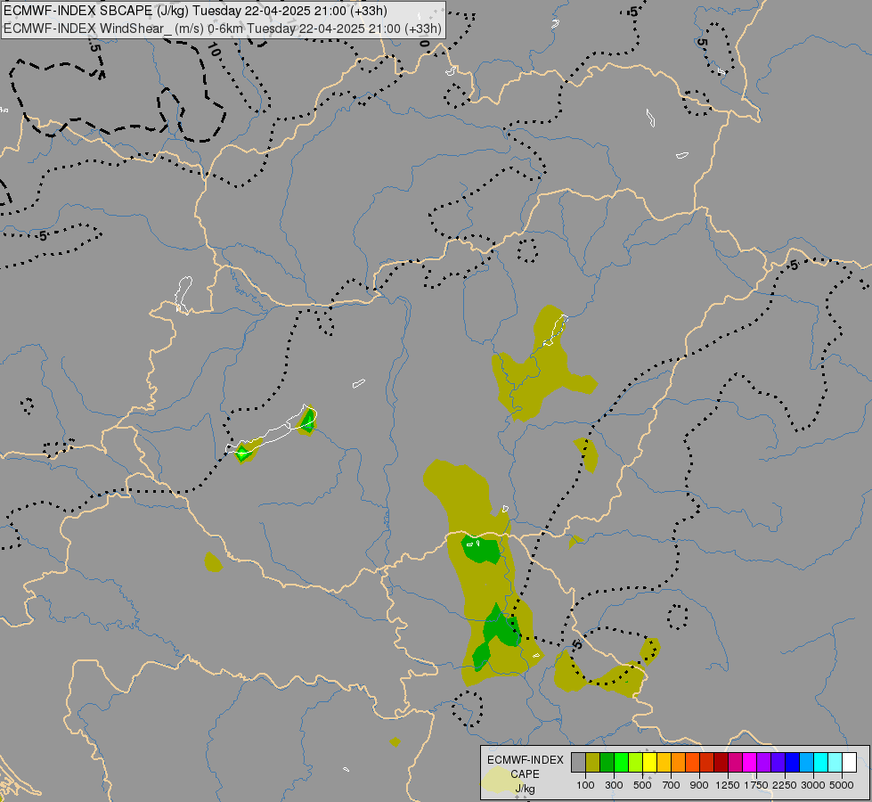Click the legend label 1250
Image resolution: width=872 pixels, height=802 pixels.
point(728,785)
